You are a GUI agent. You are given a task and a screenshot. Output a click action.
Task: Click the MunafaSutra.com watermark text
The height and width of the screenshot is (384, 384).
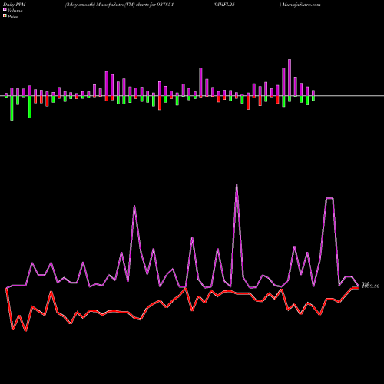[301, 5]
